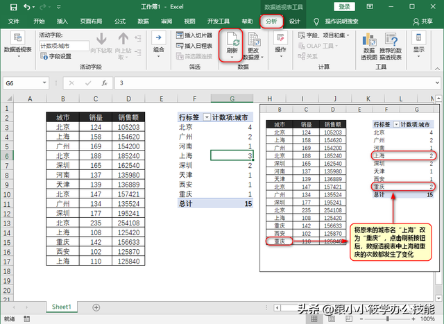Collapse the ribbon with the chevron
Image resolution: width=444 pixels, height=324 pixels.
[437, 69]
